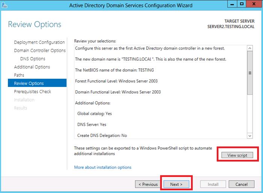The image size is (263, 193).
Task: Click 'Configure this server as the first' line
Action: tap(150, 48)
